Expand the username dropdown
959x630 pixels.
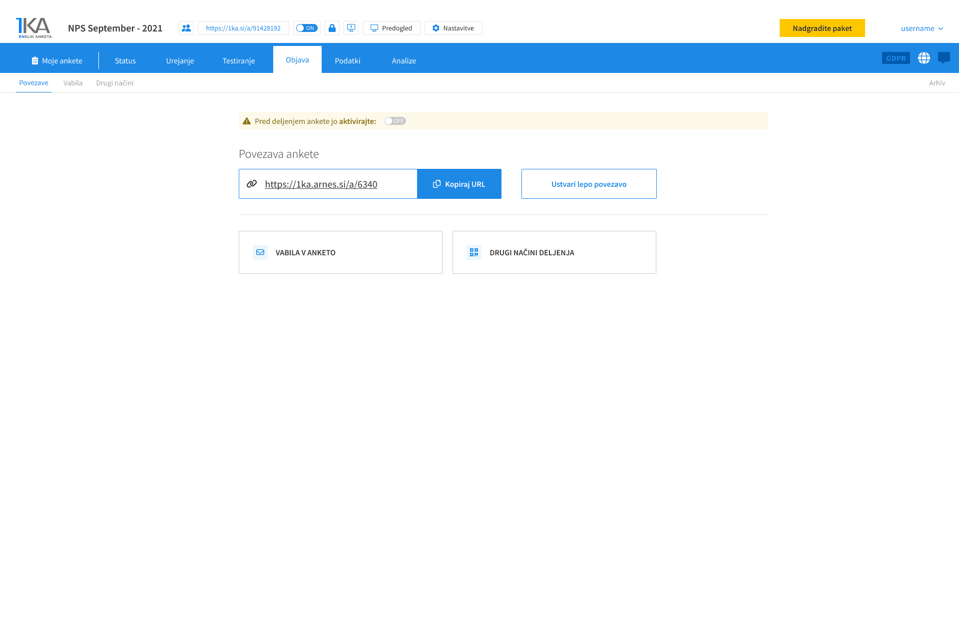(x=922, y=28)
